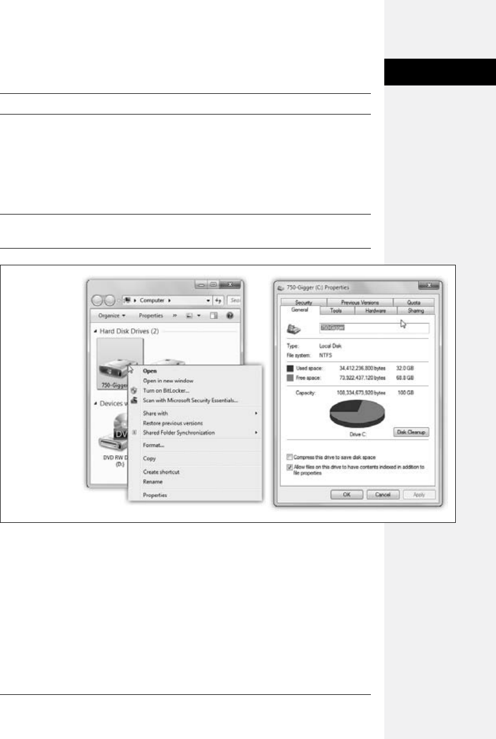Click the BitLocker shield icon in context menu
Screen dimensions: 496x739
point(134,391)
